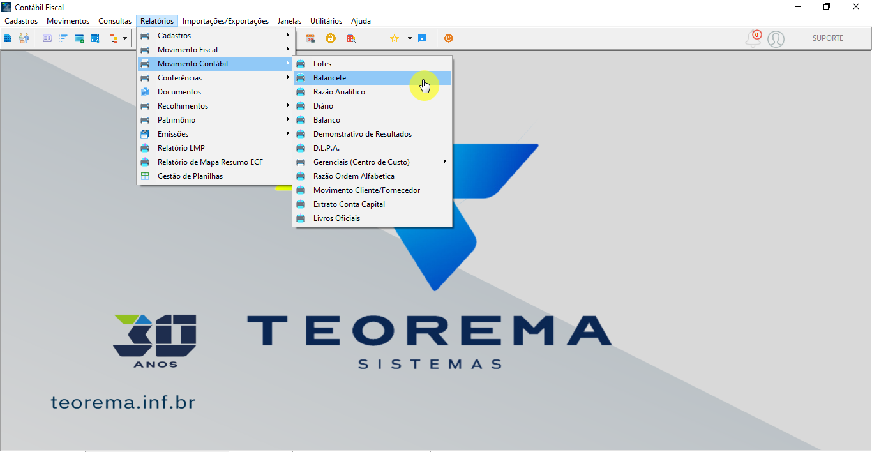This screenshot has height=452, width=872.
Task: Click printer icon beside Lotes
Action: [x=301, y=64]
